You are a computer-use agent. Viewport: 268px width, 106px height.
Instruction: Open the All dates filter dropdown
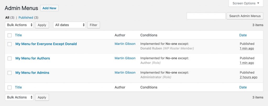69,25
